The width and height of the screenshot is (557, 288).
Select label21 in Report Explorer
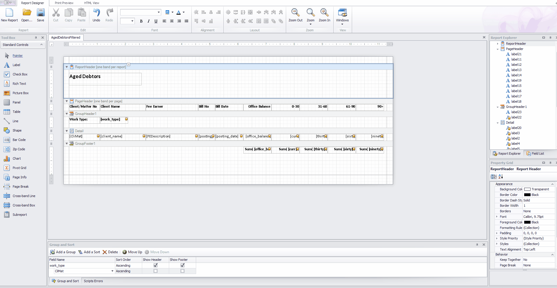pos(516,54)
